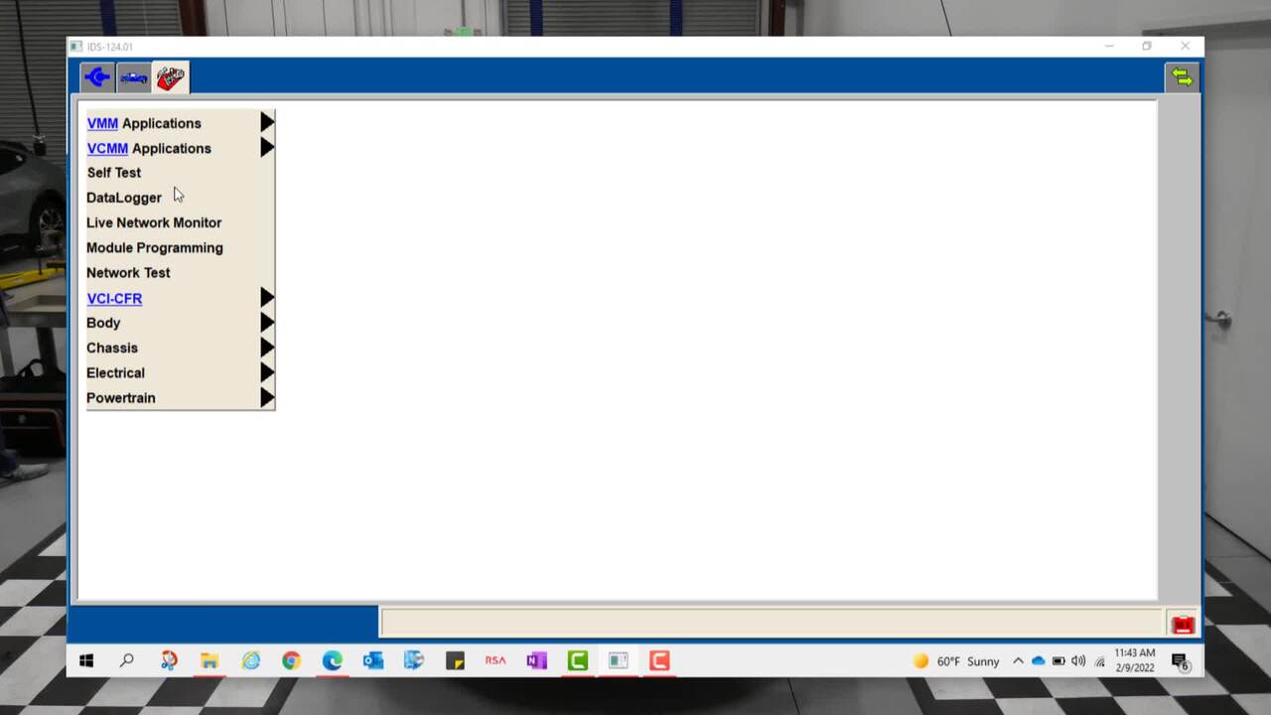Show hidden system tray icons chevron
1271x715 pixels.
1018,660
